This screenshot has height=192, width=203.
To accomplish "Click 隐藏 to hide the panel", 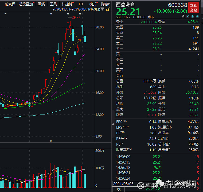I will point(106,4).
